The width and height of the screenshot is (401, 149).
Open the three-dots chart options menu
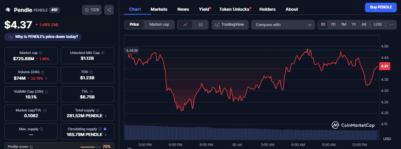click(x=391, y=25)
